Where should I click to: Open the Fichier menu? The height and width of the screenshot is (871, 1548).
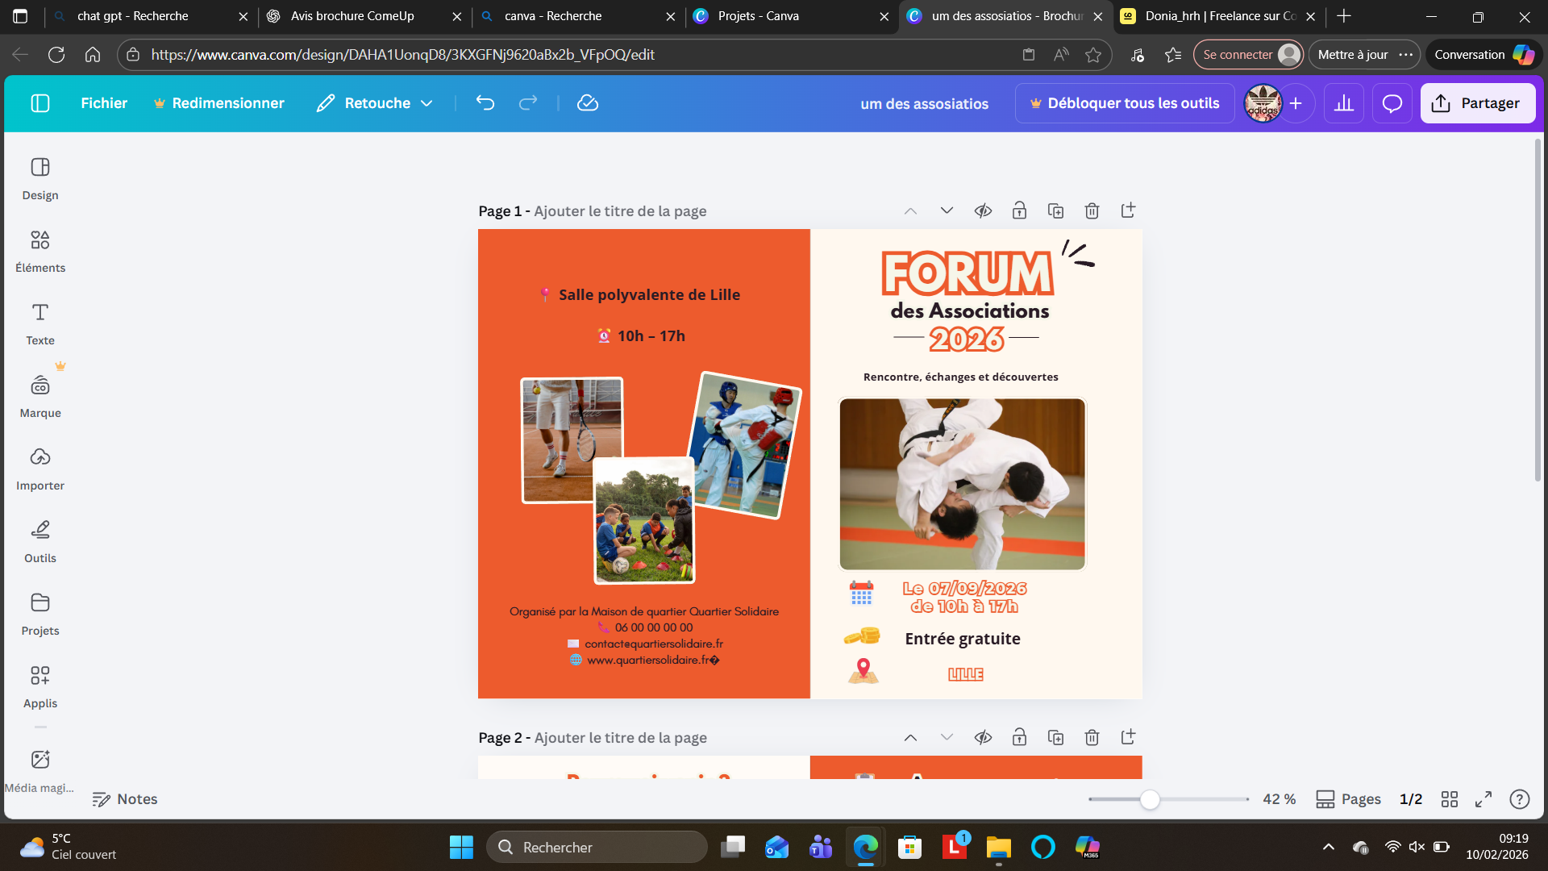pyautogui.click(x=104, y=103)
